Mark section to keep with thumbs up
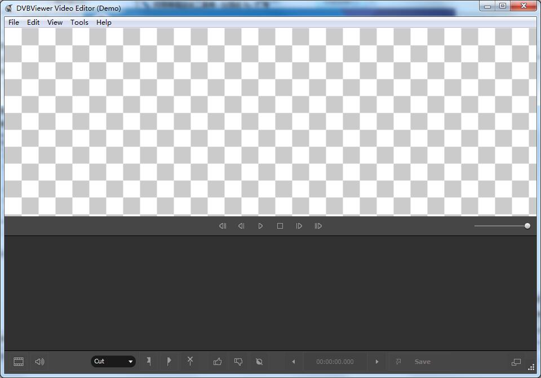 [218, 361]
